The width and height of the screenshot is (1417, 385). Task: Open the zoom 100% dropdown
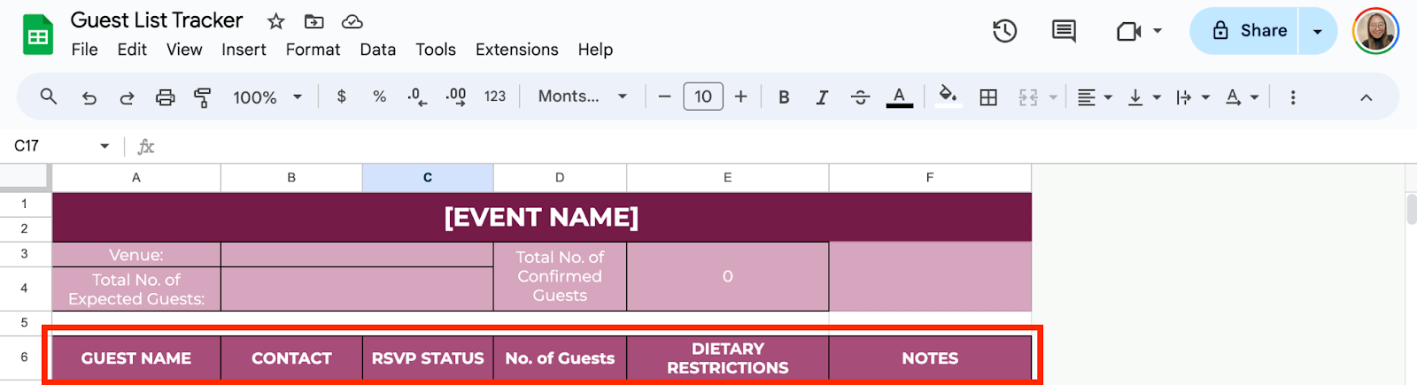267,97
